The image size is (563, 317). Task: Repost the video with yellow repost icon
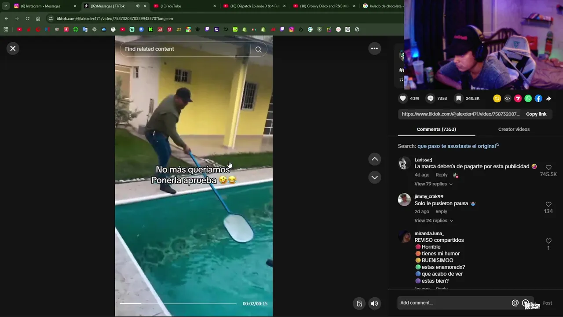[x=497, y=99]
